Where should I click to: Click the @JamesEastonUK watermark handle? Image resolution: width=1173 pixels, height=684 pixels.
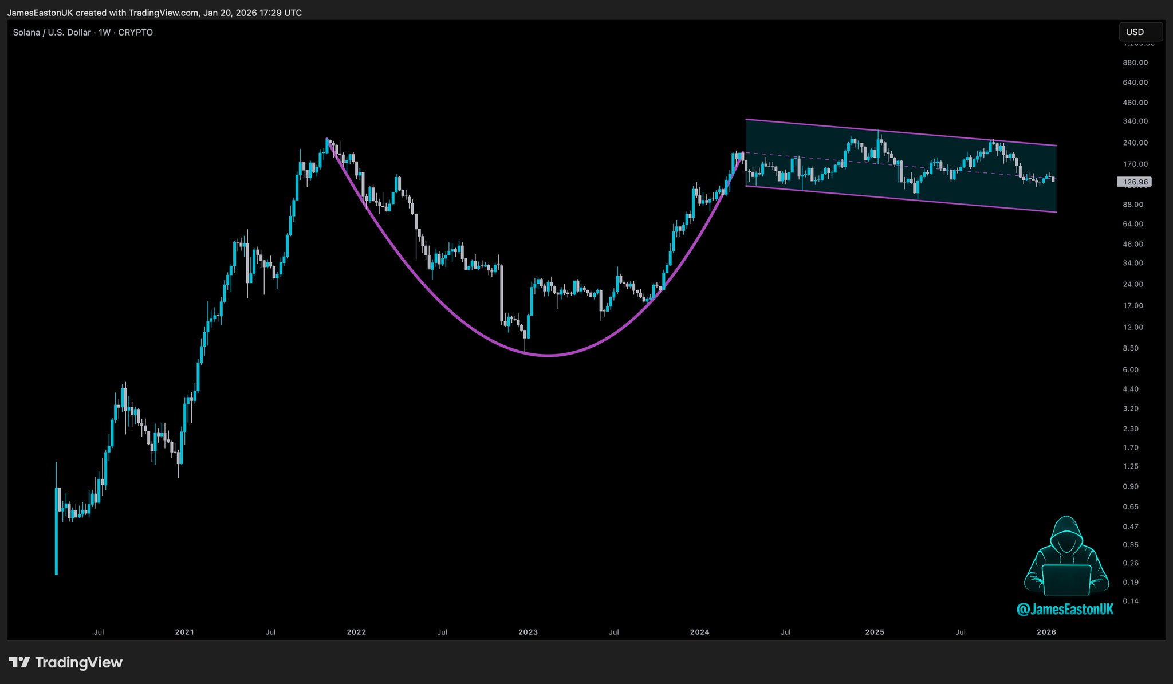(1065, 609)
